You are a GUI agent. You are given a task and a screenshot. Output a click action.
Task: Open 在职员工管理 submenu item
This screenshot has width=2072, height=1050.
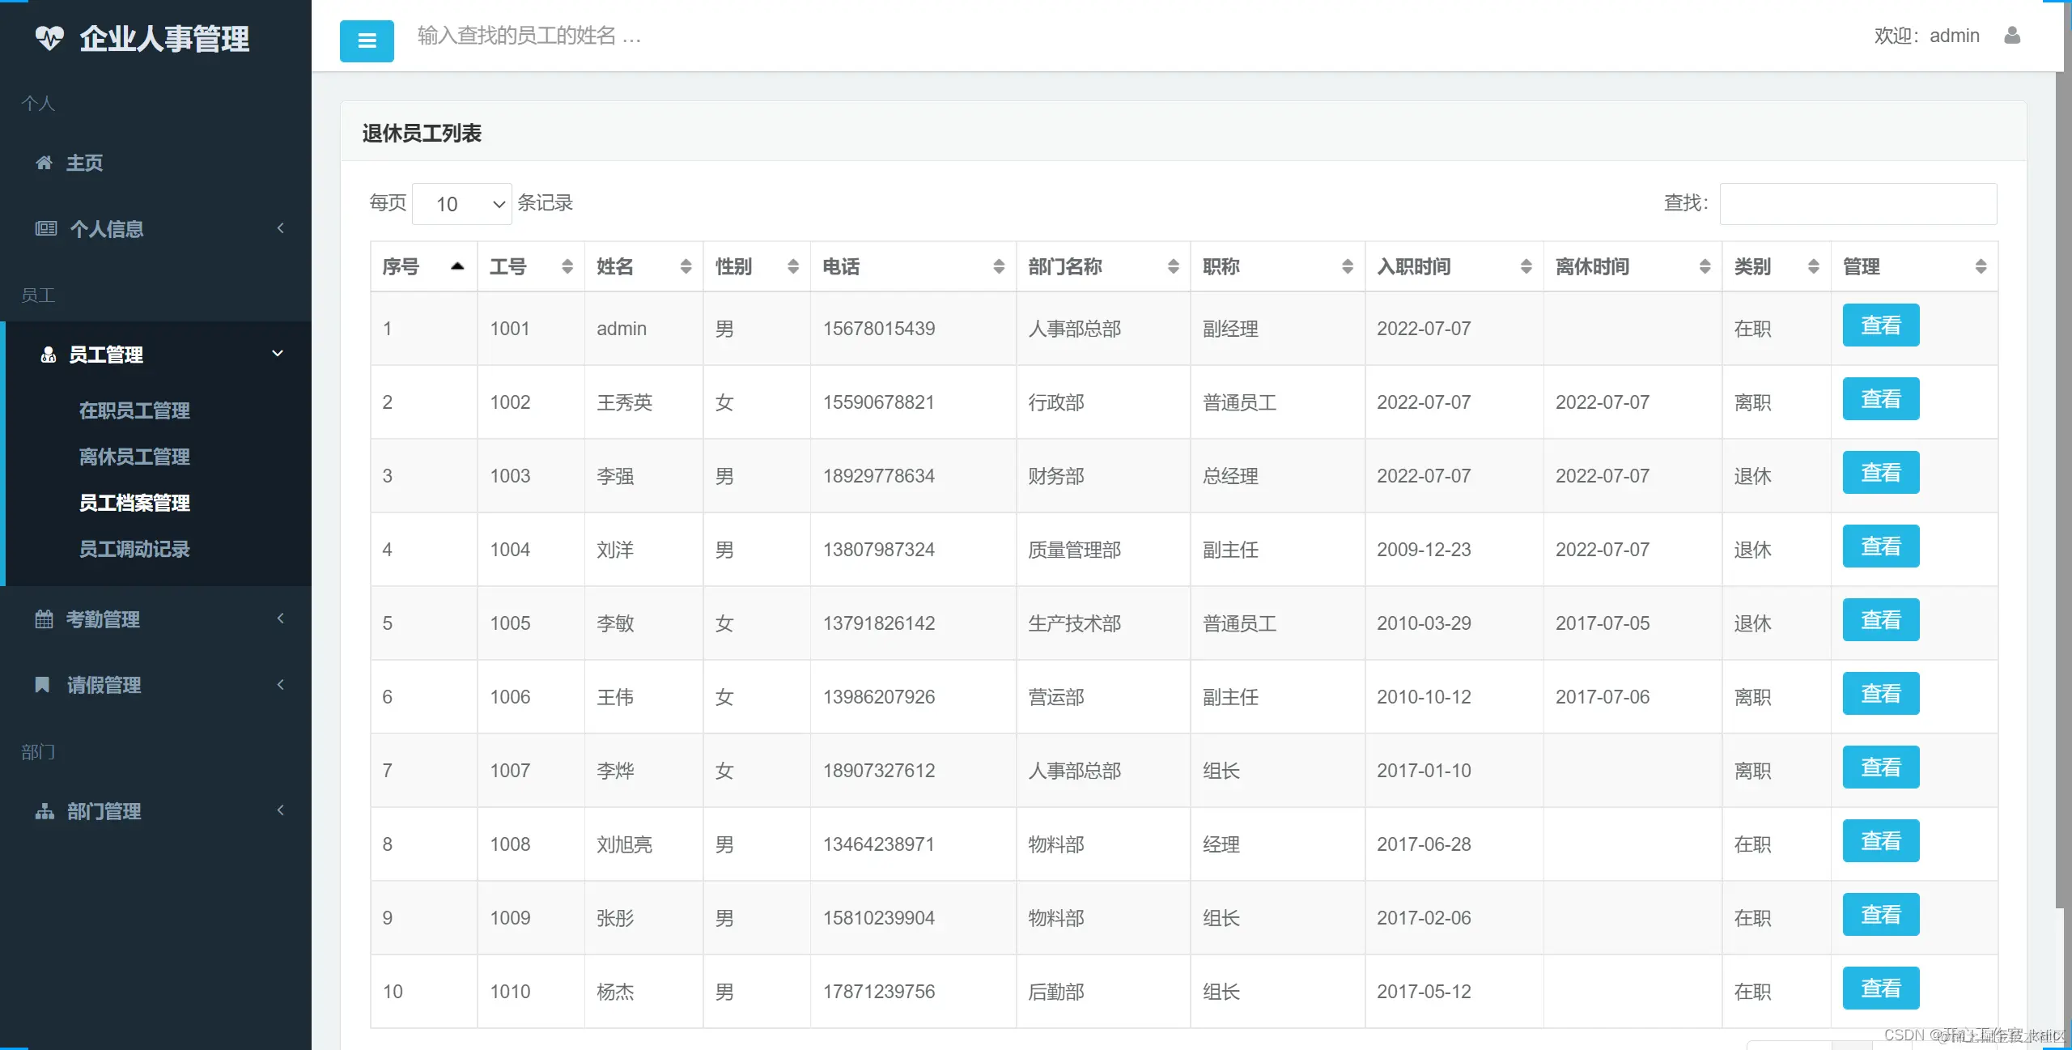[134, 410]
